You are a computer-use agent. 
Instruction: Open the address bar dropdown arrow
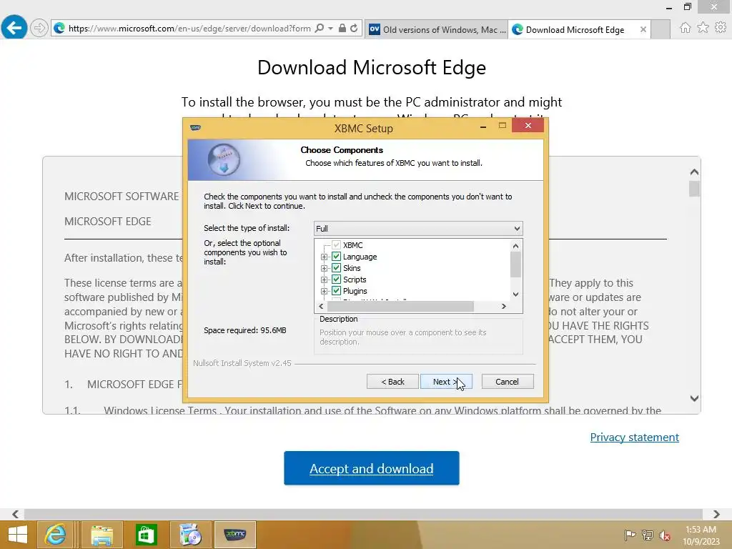(x=330, y=28)
